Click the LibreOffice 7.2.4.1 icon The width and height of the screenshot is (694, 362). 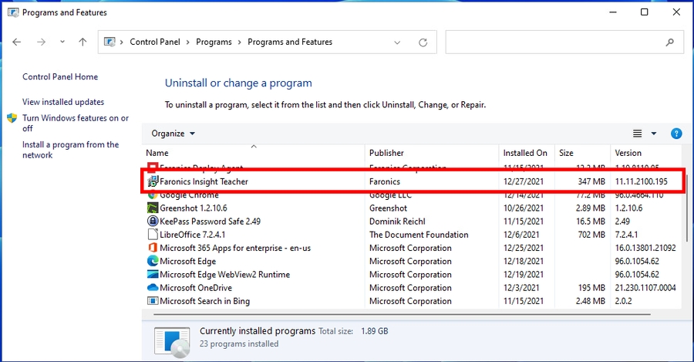[x=153, y=235]
